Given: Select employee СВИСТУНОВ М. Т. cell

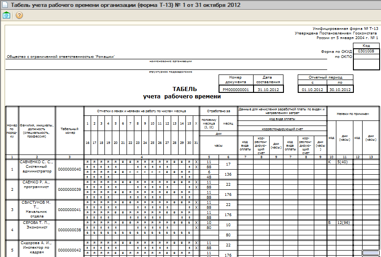Looking at the screenshot, I should coord(37,210).
